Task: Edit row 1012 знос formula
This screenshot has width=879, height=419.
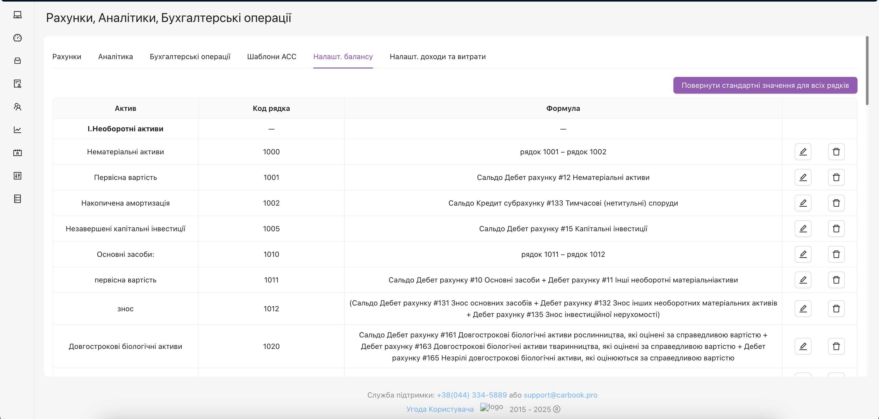Action: [803, 309]
